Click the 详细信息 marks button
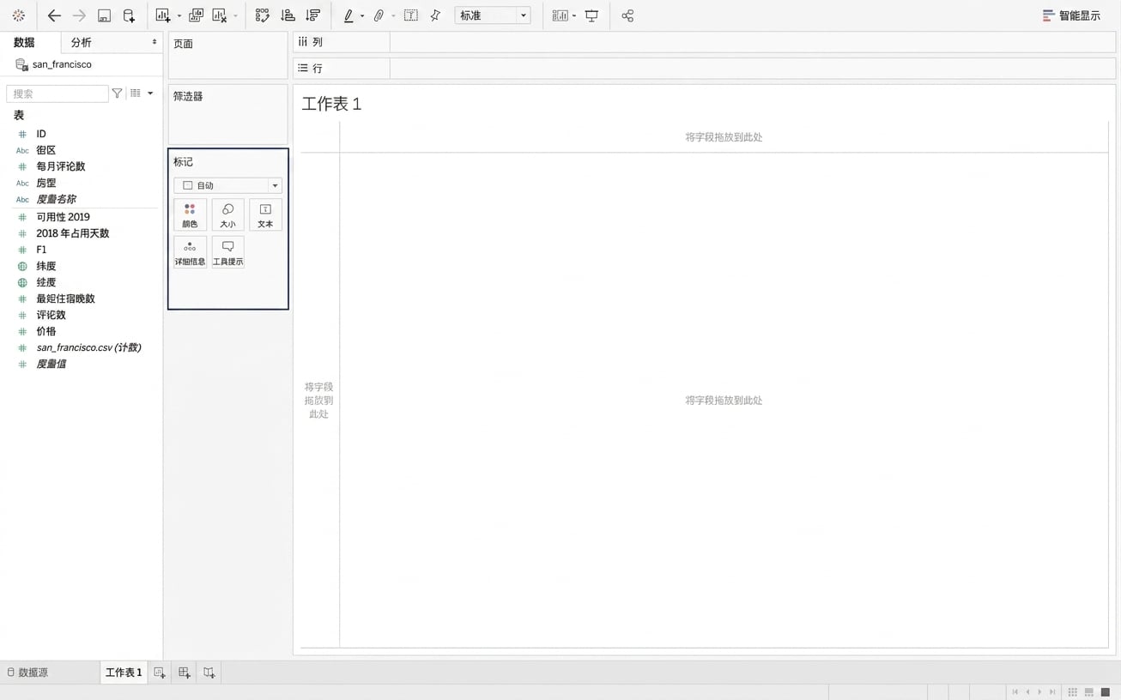Viewport: 1121px width, 700px height. coord(190,252)
